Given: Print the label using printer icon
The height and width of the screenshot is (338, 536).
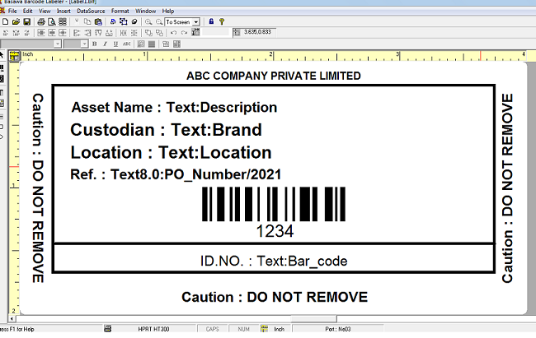Looking at the screenshot, I should (41, 22).
